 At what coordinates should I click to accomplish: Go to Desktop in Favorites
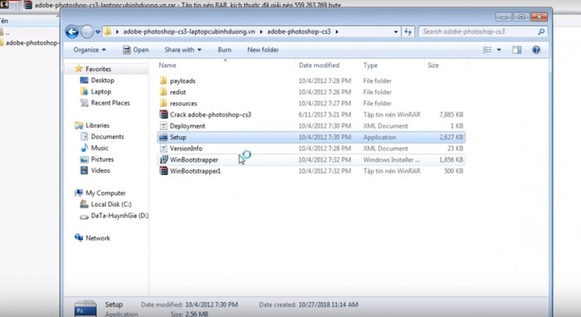(x=97, y=80)
